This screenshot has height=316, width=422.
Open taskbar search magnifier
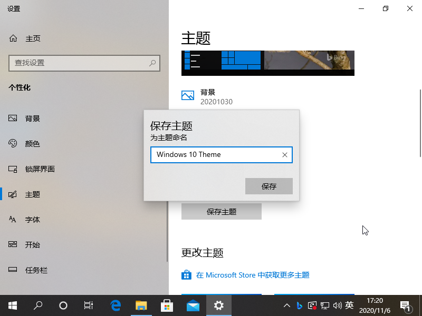pos(38,305)
